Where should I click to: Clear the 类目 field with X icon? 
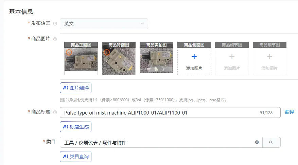click(x=257, y=142)
